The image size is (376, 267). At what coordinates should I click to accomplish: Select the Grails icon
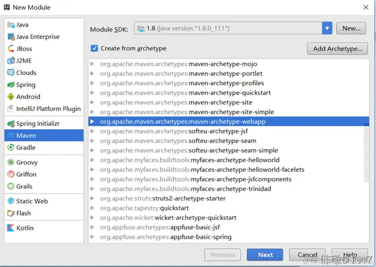tap(11, 186)
